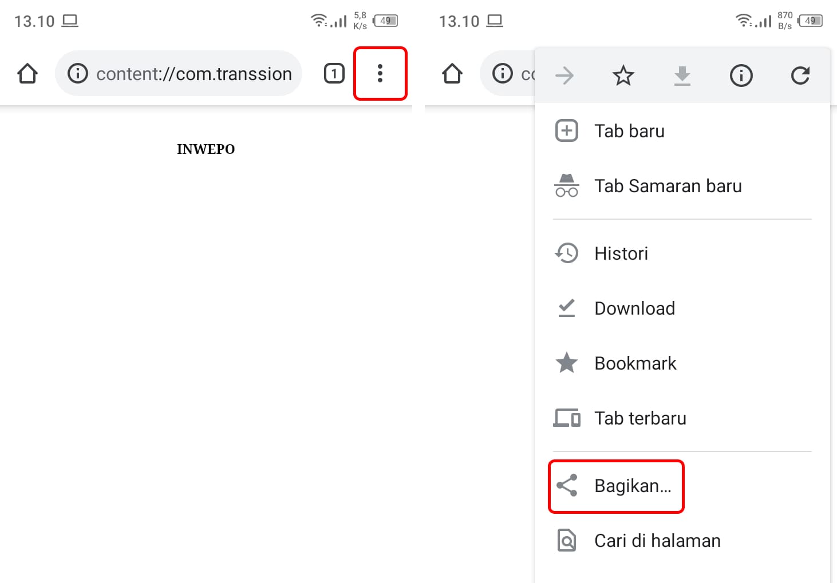The image size is (837, 583).
Task: Reload the page with the refresh icon
Action: tap(800, 74)
